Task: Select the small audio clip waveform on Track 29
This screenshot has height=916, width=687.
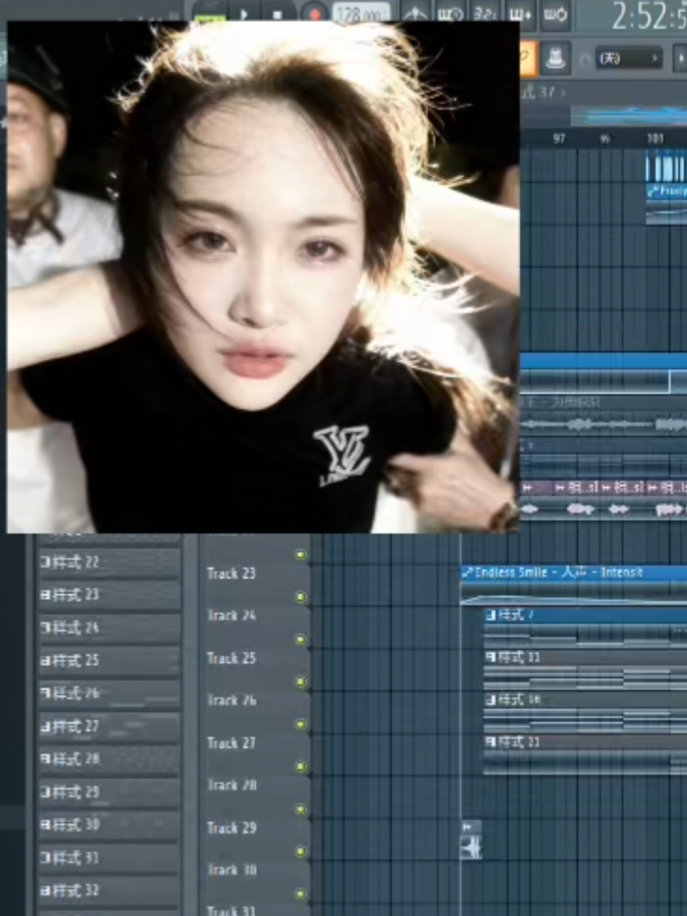Action: 471,848
